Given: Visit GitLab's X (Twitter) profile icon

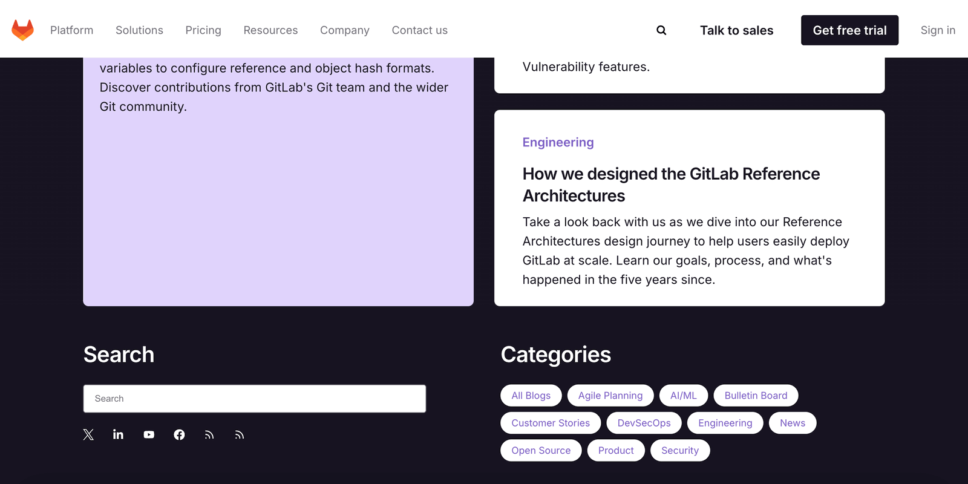Looking at the screenshot, I should [88, 434].
